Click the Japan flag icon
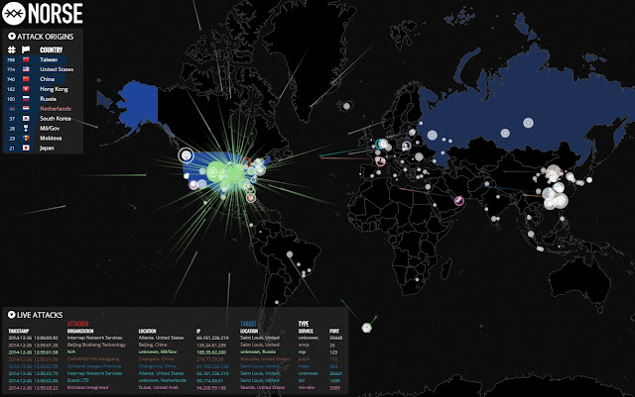The height and width of the screenshot is (397, 635). pyautogui.click(x=26, y=148)
